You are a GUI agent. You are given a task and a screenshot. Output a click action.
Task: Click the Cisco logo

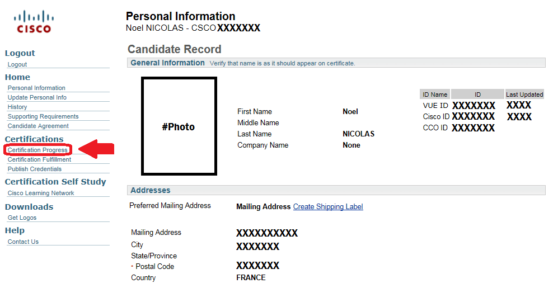coord(34,22)
